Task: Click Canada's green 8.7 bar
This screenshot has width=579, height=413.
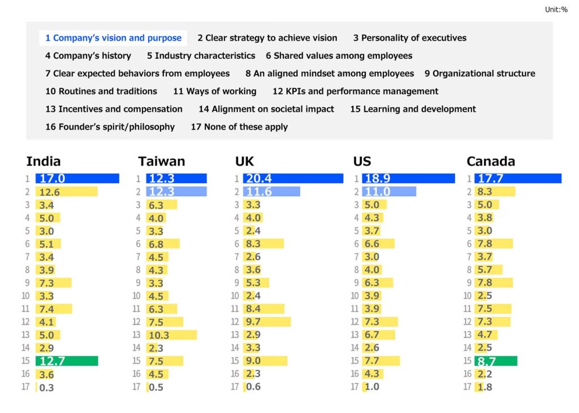Action: 496,361
